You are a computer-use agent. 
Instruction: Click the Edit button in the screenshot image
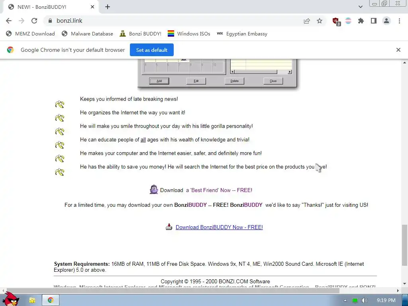pyautogui.click(x=196, y=81)
